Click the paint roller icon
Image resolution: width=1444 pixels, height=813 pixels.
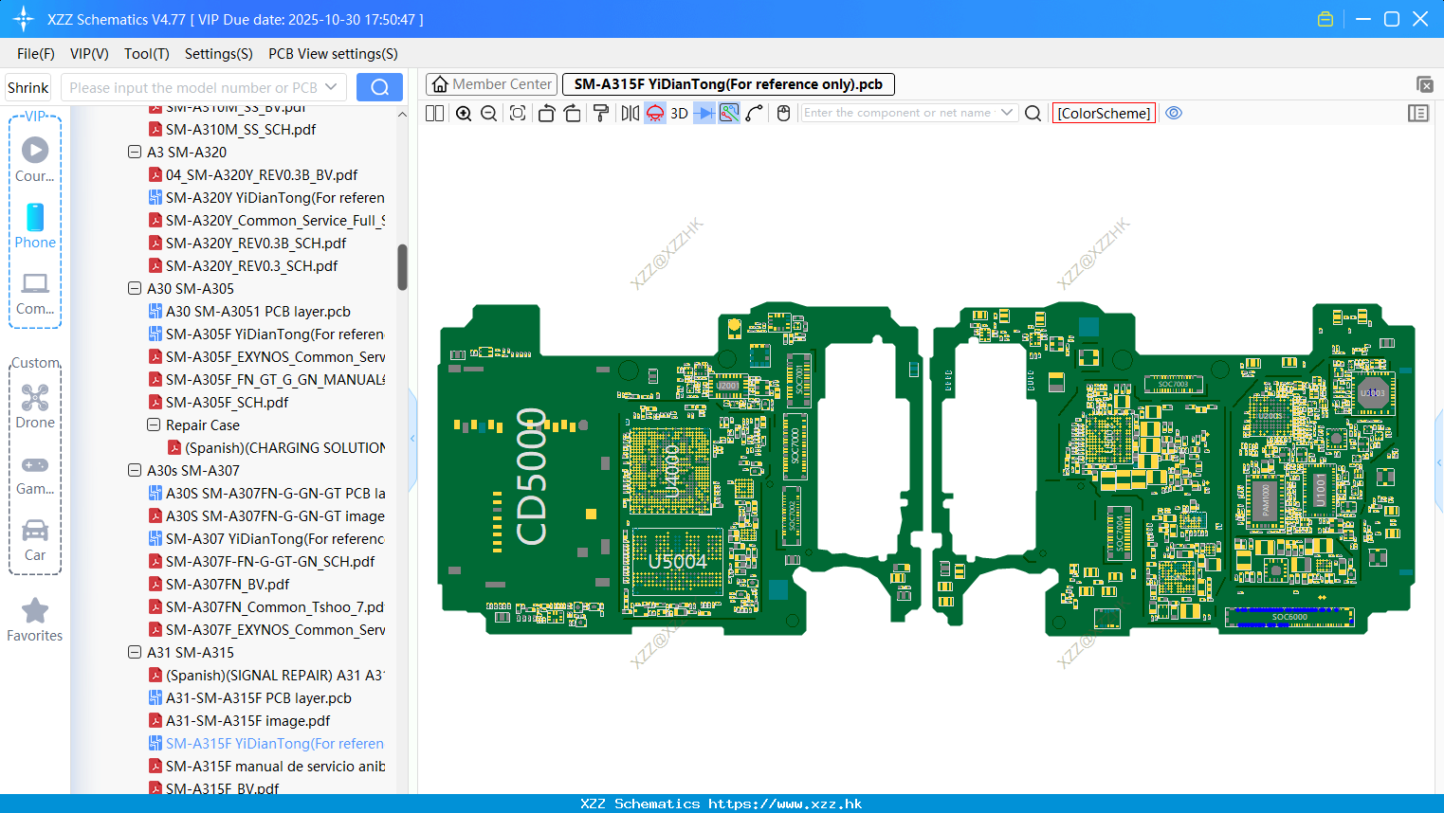click(x=601, y=113)
